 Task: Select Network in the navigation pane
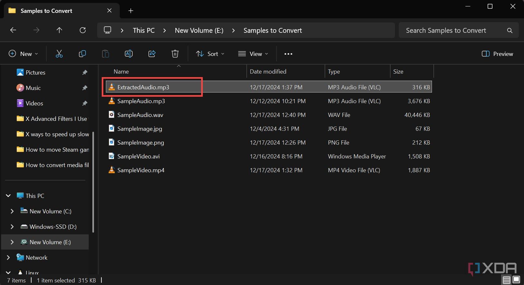click(36, 257)
